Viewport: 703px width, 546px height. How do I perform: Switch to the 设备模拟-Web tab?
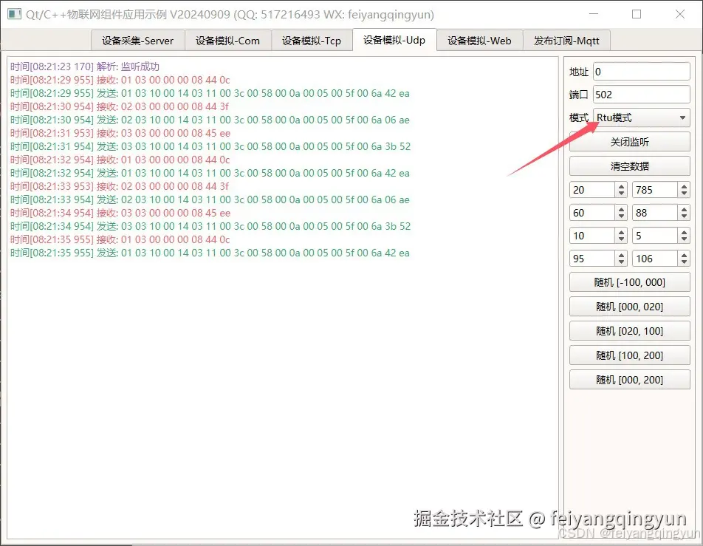[x=479, y=41]
